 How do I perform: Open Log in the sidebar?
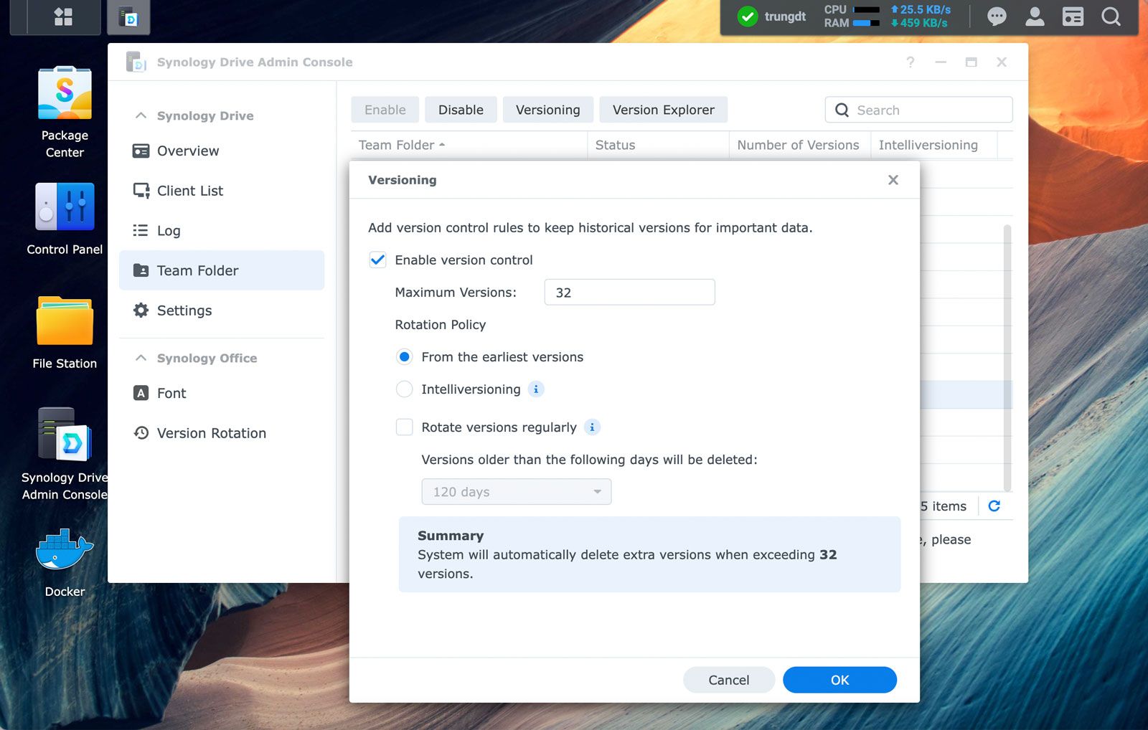222,231
